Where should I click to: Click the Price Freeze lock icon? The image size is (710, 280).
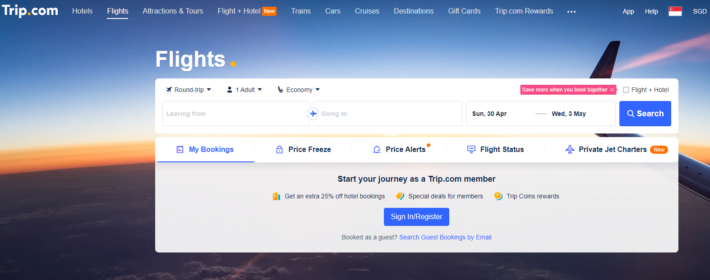tap(279, 150)
